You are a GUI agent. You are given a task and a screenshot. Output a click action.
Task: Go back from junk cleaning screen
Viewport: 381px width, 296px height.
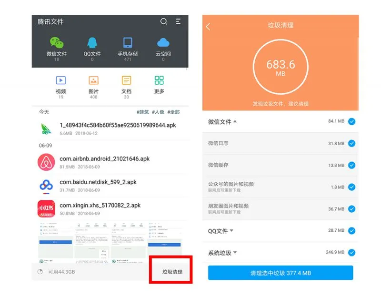[208, 27]
